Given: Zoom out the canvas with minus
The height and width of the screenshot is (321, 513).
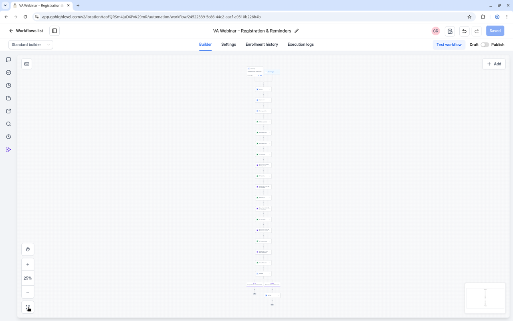Looking at the screenshot, I should pos(28,292).
